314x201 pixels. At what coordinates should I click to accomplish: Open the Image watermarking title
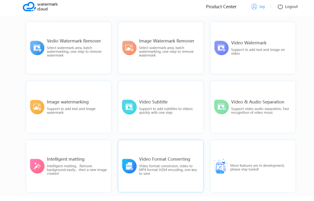(x=68, y=102)
